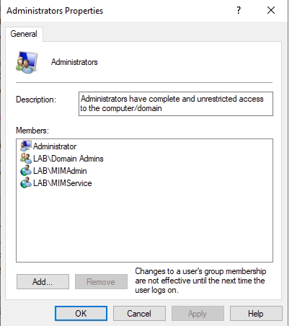Click the Add... button
Viewport: 292px width, 326px height.
click(43, 281)
